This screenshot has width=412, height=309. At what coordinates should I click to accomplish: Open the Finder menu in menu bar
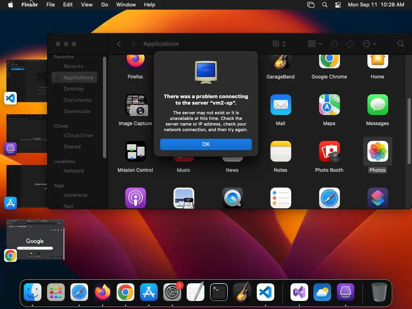click(30, 5)
